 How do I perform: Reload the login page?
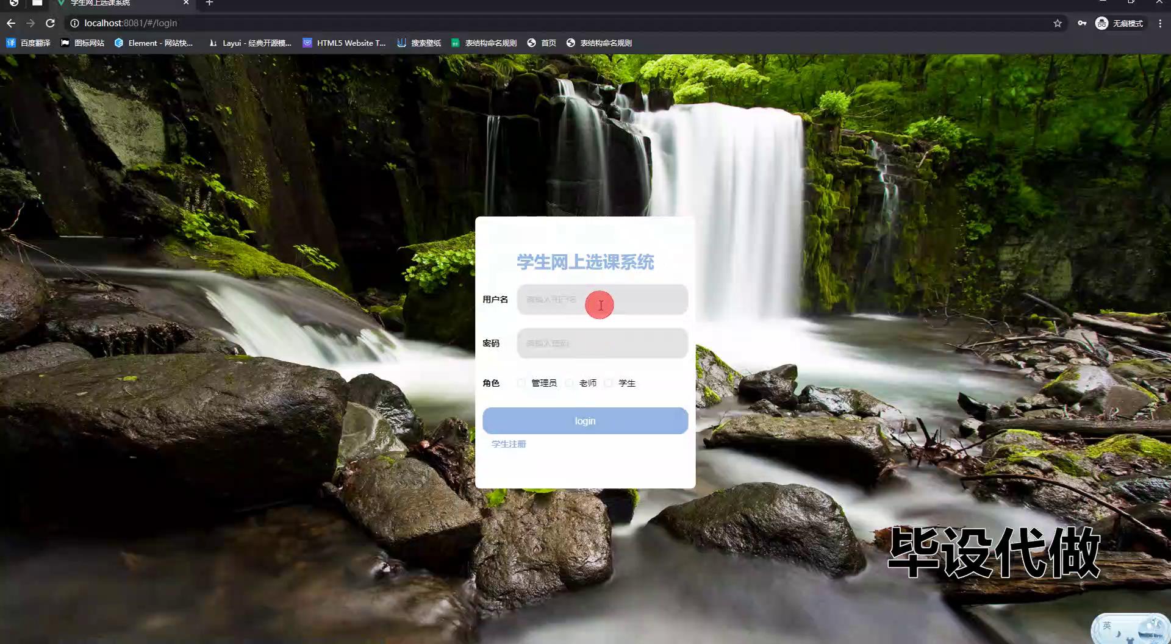(x=51, y=23)
